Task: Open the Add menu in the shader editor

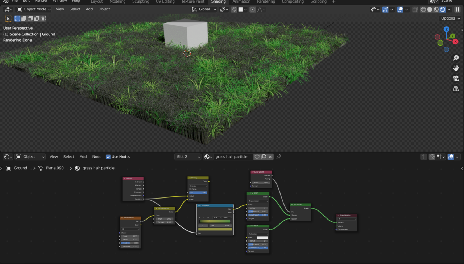Action: tap(83, 157)
